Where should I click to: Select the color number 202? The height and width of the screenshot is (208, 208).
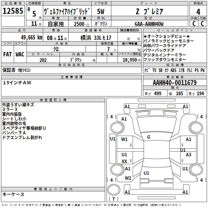tap(43, 60)
